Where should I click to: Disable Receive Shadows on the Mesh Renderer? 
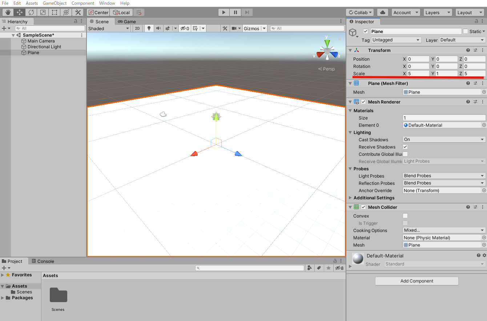click(406, 147)
